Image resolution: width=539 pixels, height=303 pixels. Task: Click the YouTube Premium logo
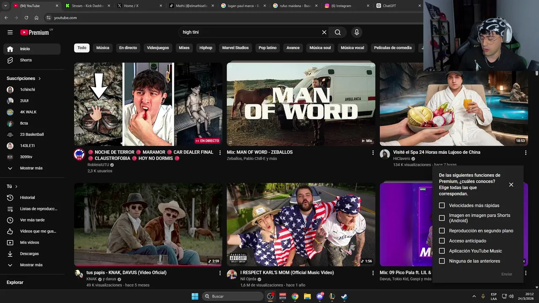coord(35,32)
